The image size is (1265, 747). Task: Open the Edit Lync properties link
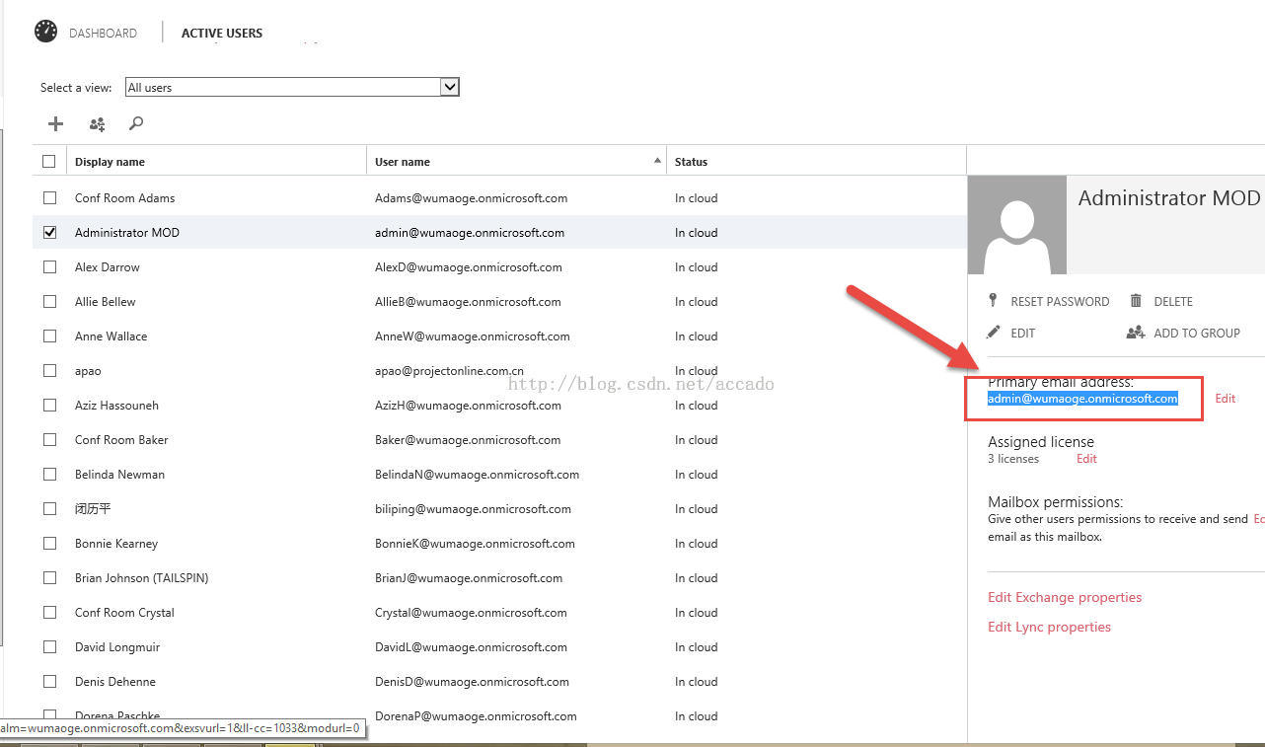click(x=1049, y=628)
